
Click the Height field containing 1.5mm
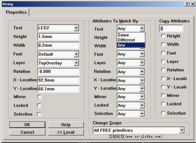click(58, 37)
